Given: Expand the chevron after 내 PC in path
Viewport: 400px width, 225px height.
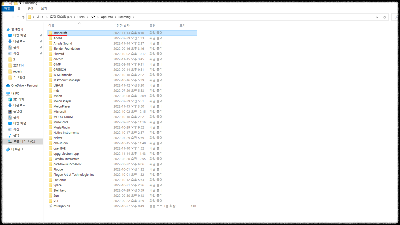Looking at the screenshot, I should pyautogui.click(x=47, y=17).
